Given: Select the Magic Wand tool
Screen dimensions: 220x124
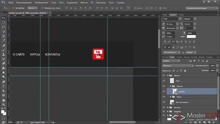Looking at the screenshot, I should click(4, 31).
